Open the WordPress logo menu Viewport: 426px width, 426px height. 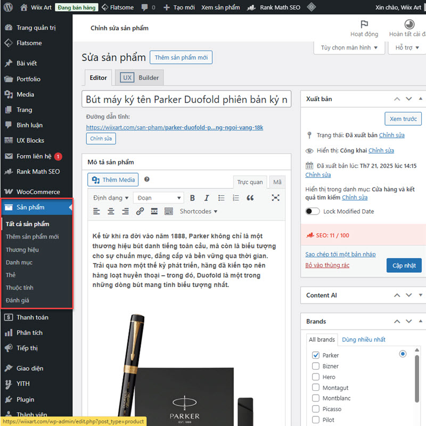[x=8, y=7]
